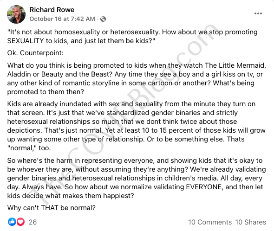Open the October 16 at 7:42 AM timestamp
Screen dimensions: 274x231
coord(62,19)
